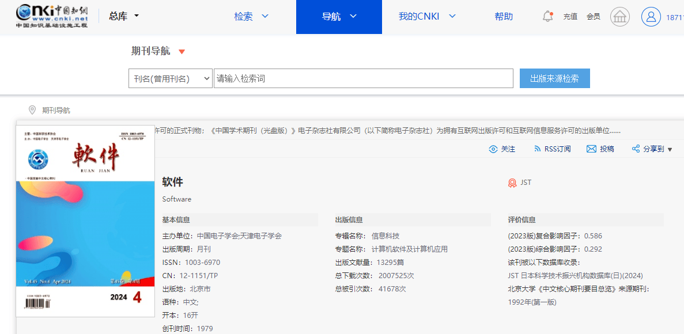The image size is (684, 334).
Task: Click the eye icon beside 关注
Action: click(x=493, y=149)
